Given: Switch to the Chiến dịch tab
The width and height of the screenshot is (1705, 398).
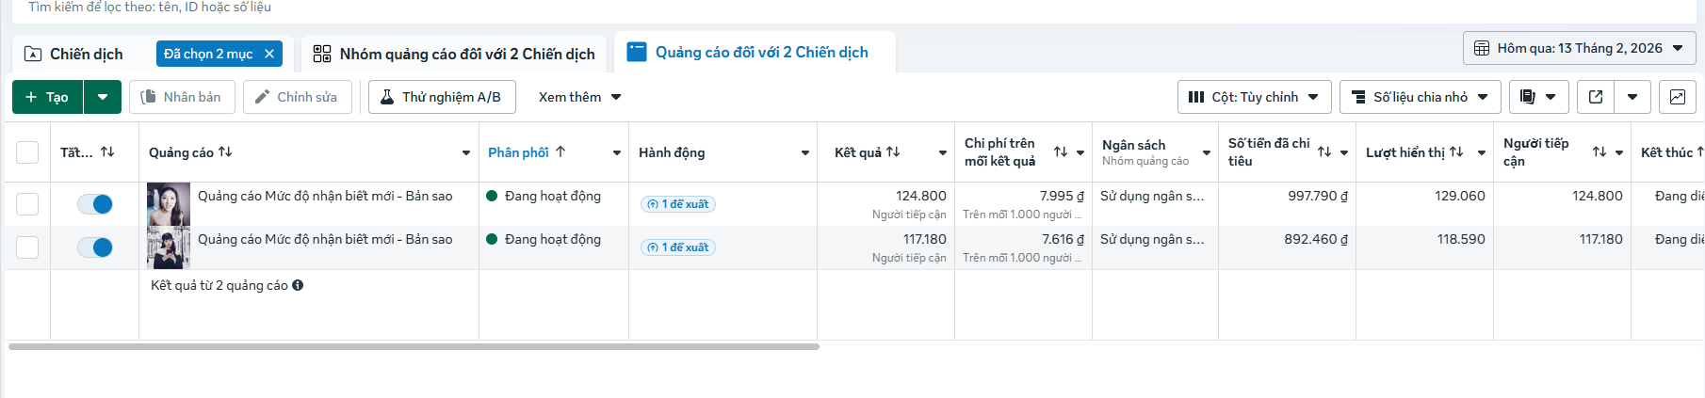Looking at the screenshot, I should pyautogui.click(x=75, y=54).
